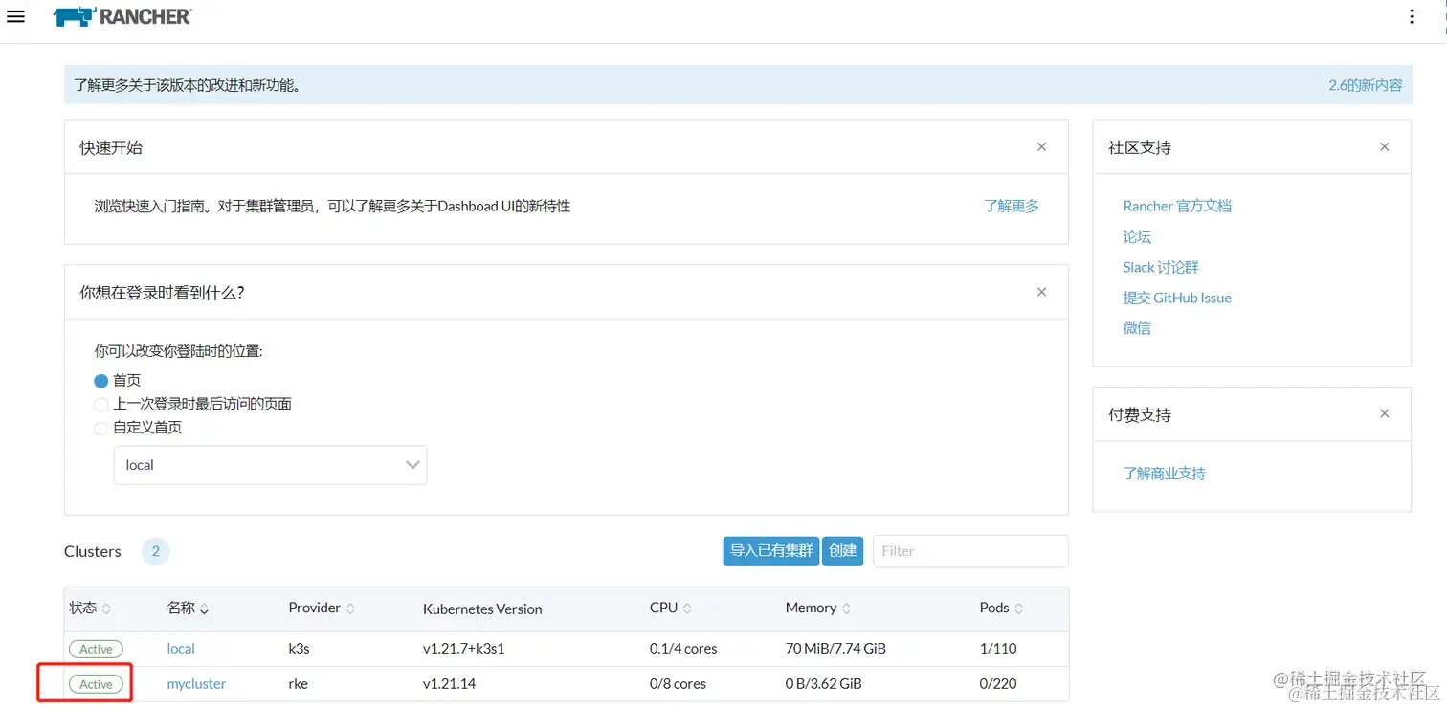The height and width of the screenshot is (709, 1447).
Task: Open the vertical three-dot user menu
Action: [1413, 16]
